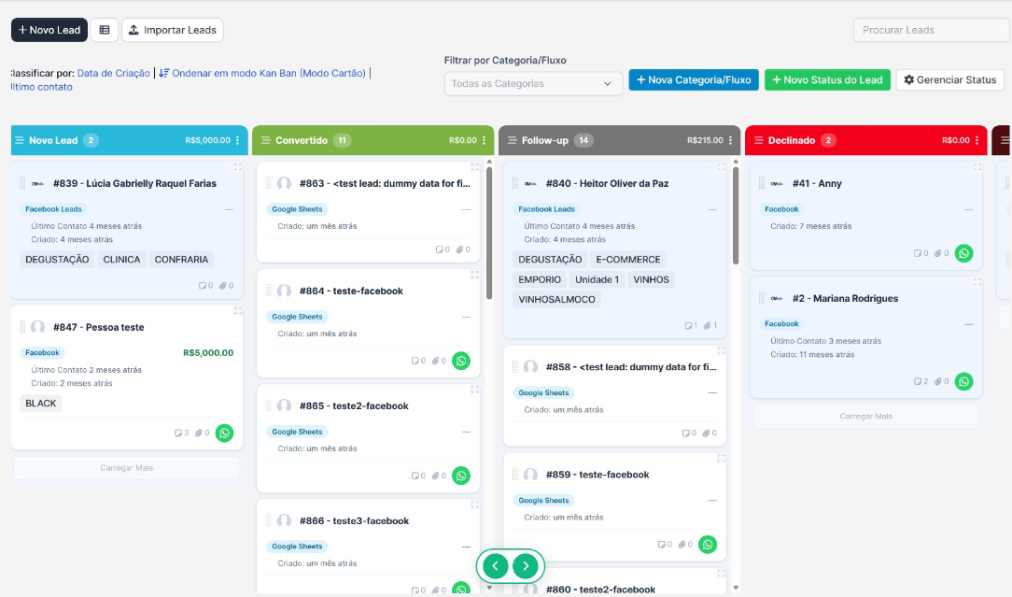Open Novo Lead column options menu
Viewport: 1012px width, 597px height.
[x=237, y=140]
